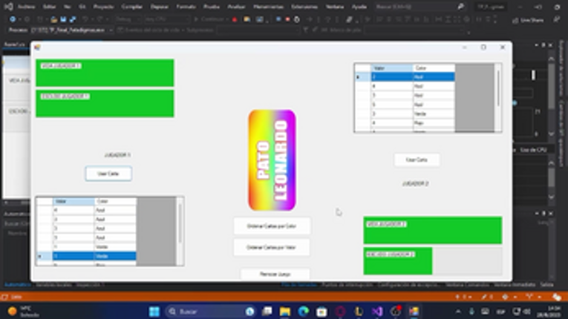Viewport: 568px width, 319px height.
Task: Show hidden system tray icons chevron
Action: pos(458,312)
